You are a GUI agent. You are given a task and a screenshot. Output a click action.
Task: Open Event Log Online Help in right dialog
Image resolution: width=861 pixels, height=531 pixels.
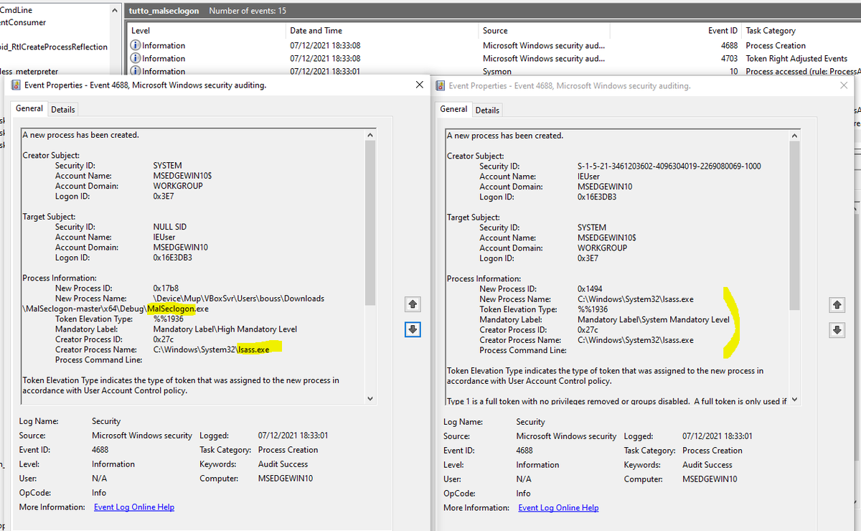tap(557, 507)
